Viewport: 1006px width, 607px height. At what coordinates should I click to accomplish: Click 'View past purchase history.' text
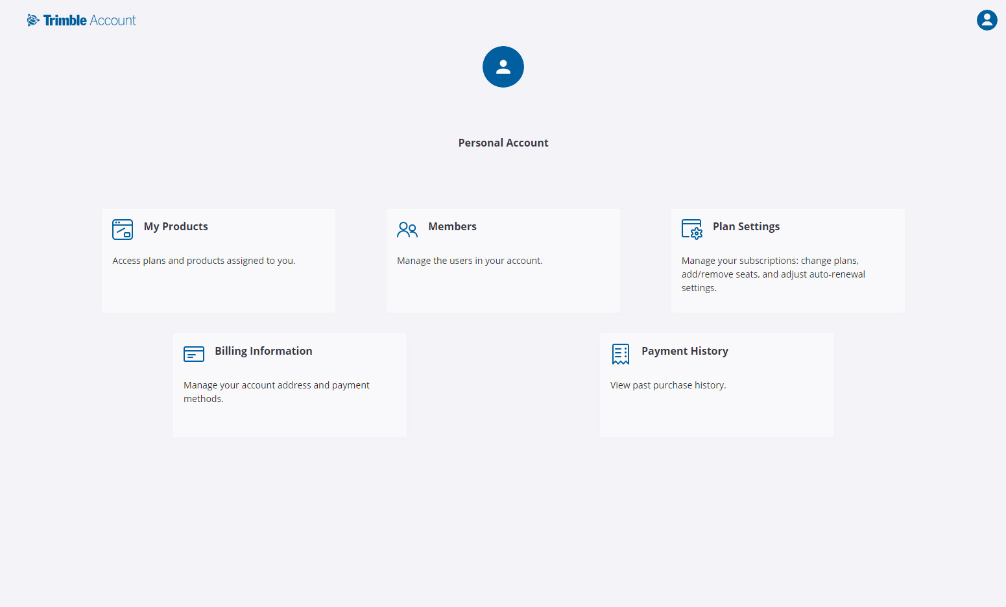(668, 385)
